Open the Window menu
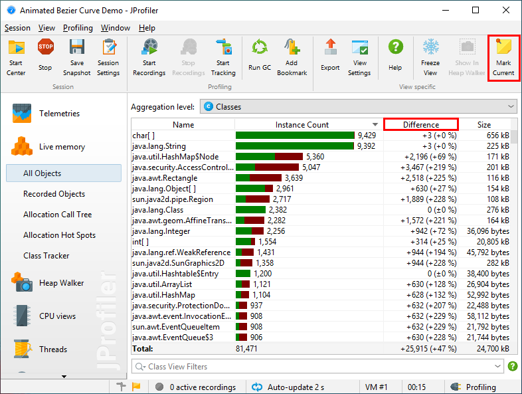This screenshot has width=522, height=394. click(x=116, y=28)
